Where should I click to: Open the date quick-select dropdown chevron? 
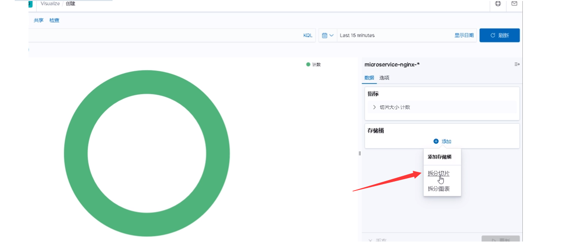[332, 35]
